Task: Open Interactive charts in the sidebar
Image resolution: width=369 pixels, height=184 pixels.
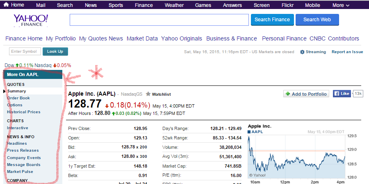Action: [17, 128]
